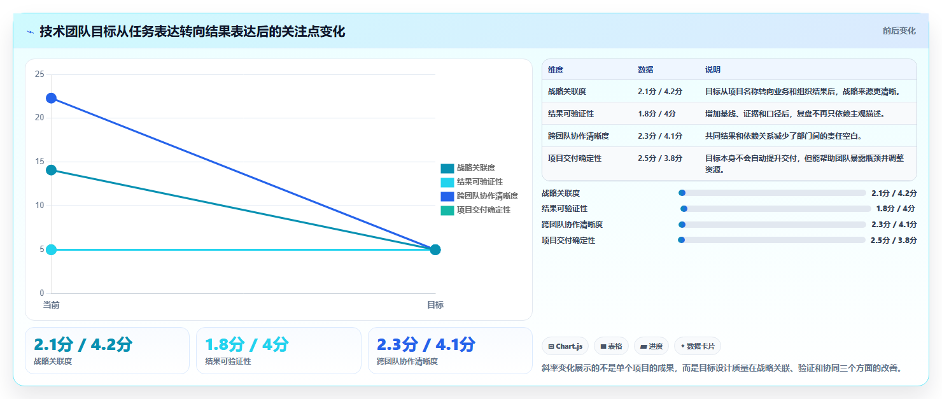Open the 表格 tag button
942x399 pixels.
click(x=611, y=346)
